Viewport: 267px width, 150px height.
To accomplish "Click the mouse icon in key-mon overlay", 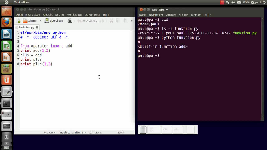I will coord(143,130).
